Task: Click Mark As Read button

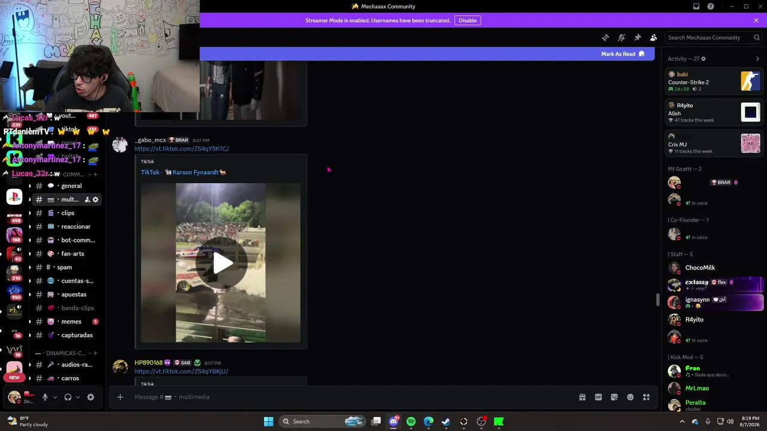Action: coord(623,54)
